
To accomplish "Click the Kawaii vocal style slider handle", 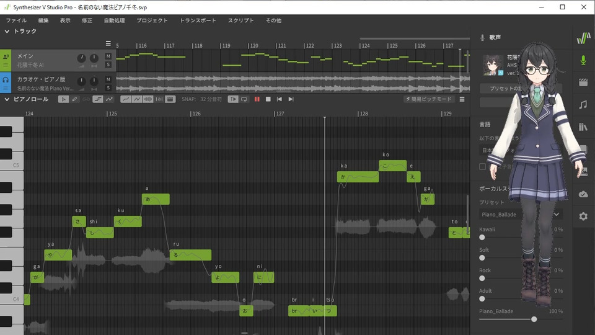I will [x=482, y=238].
